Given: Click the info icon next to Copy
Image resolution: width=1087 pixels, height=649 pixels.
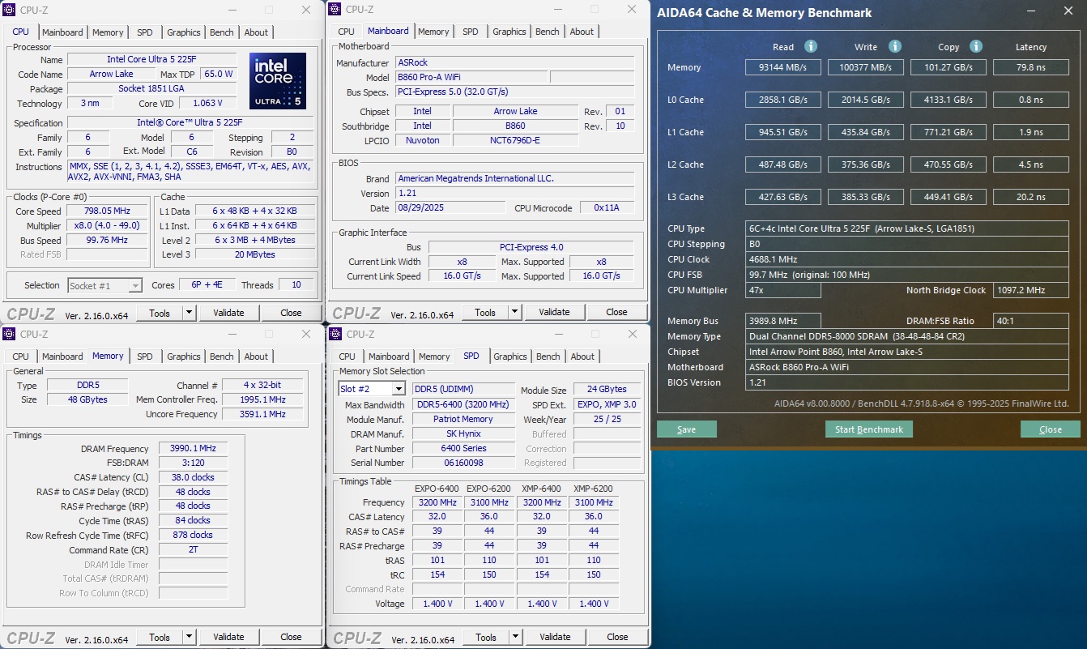Looking at the screenshot, I should (976, 46).
